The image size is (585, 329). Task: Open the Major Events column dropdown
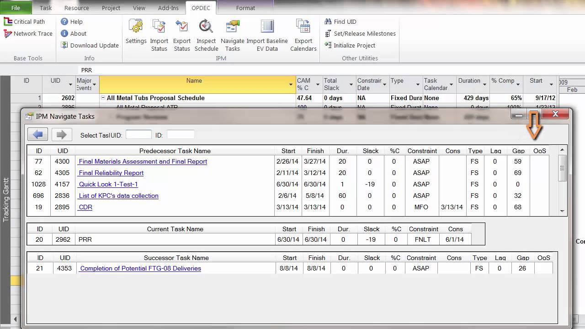click(95, 85)
